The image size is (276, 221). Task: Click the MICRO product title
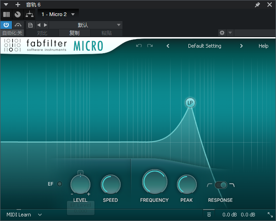coord(88,46)
